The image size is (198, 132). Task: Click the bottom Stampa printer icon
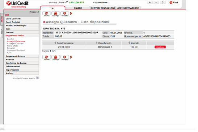click(55, 57)
